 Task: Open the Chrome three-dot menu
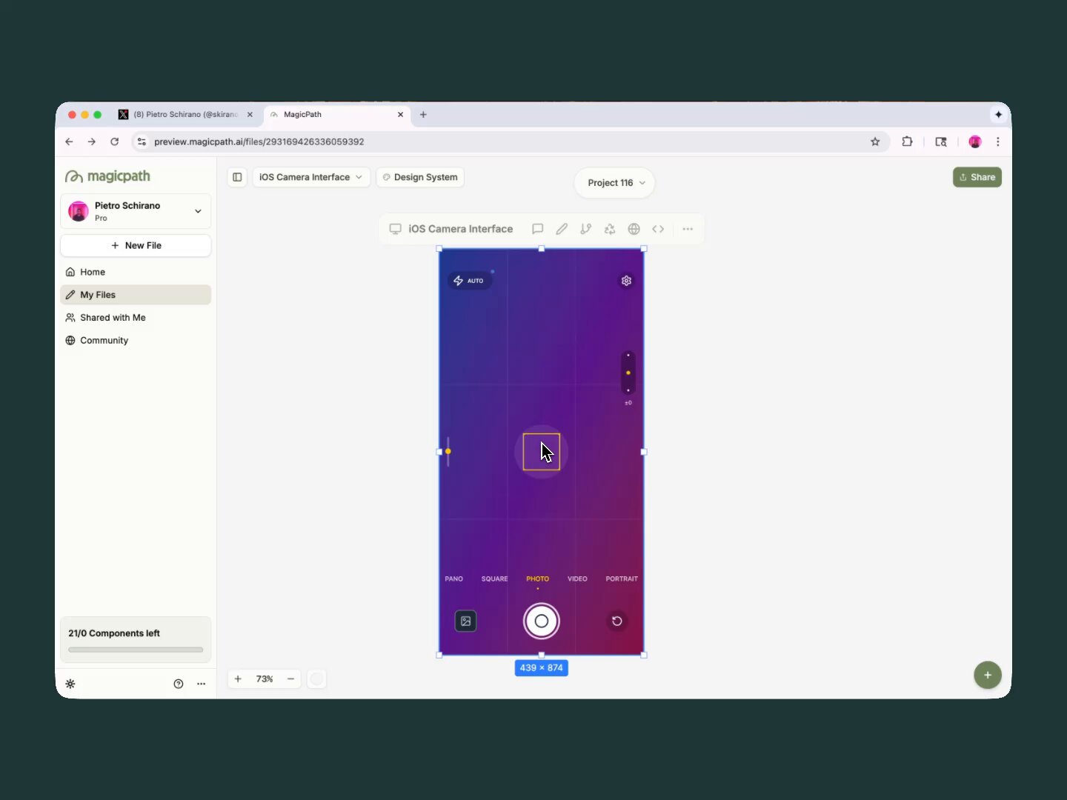[x=998, y=141]
